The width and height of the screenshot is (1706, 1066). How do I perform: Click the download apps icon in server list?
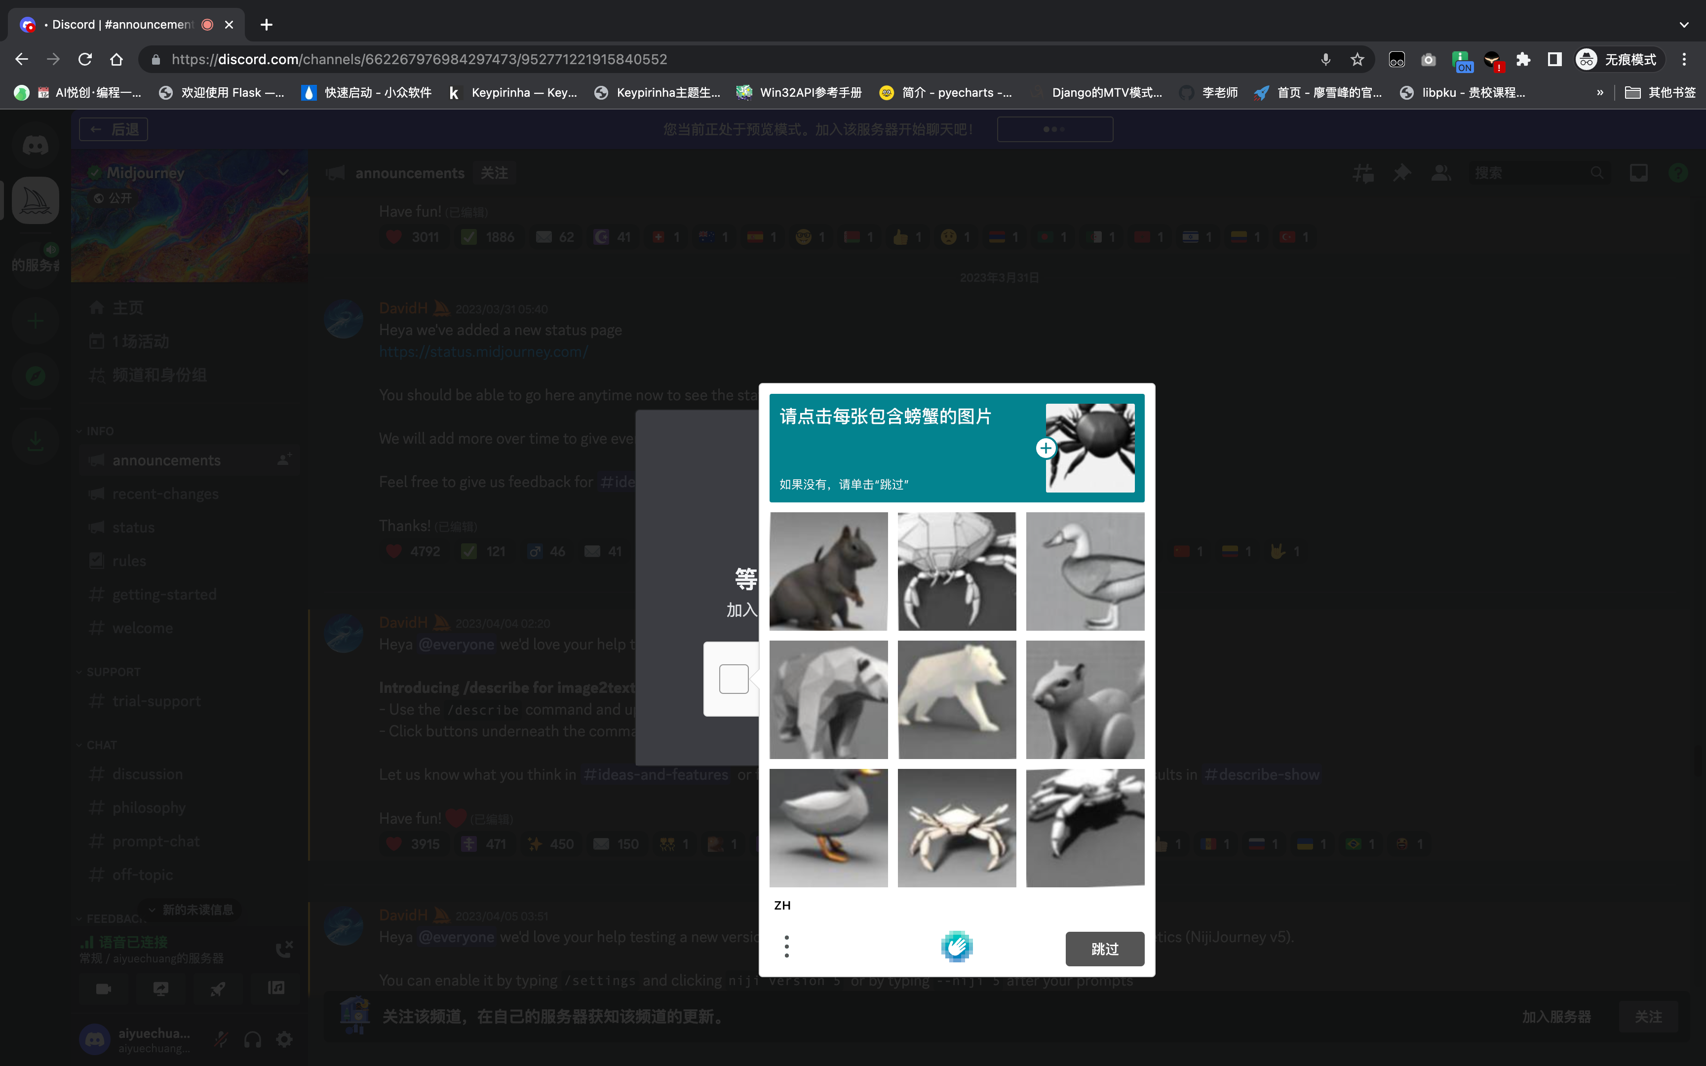(35, 441)
